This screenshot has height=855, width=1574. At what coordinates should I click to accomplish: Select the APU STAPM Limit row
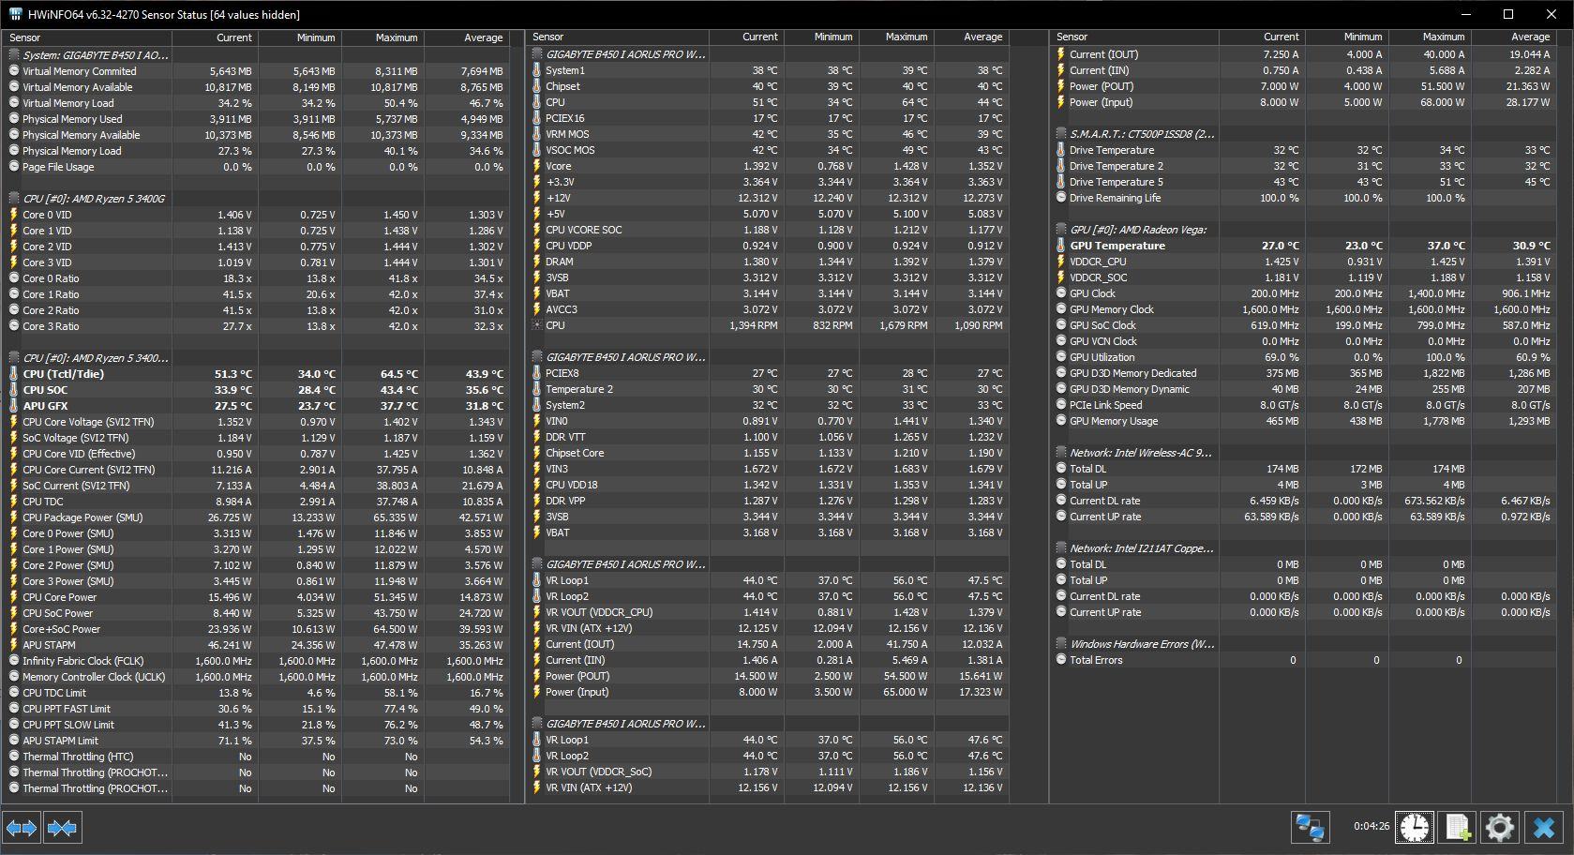click(x=255, y=741)
